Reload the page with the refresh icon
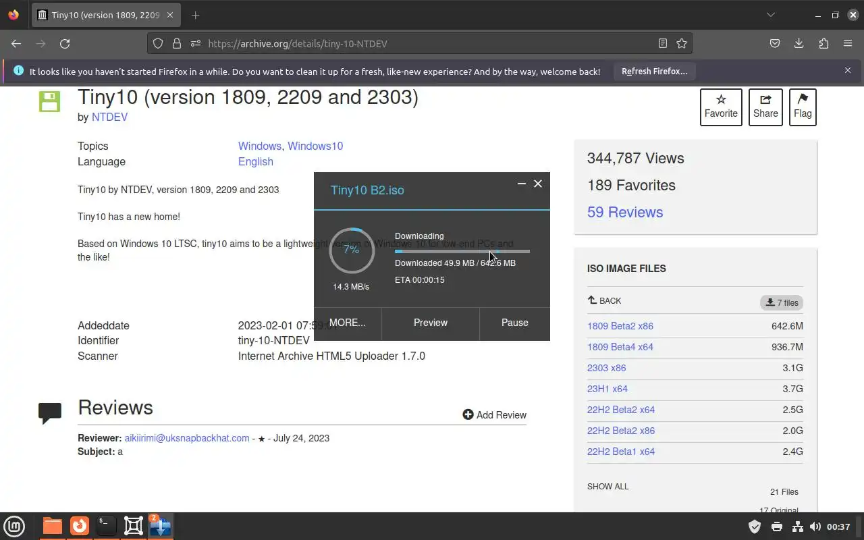Viewport: 864px width, 540px height. click(x=65, y=43)
